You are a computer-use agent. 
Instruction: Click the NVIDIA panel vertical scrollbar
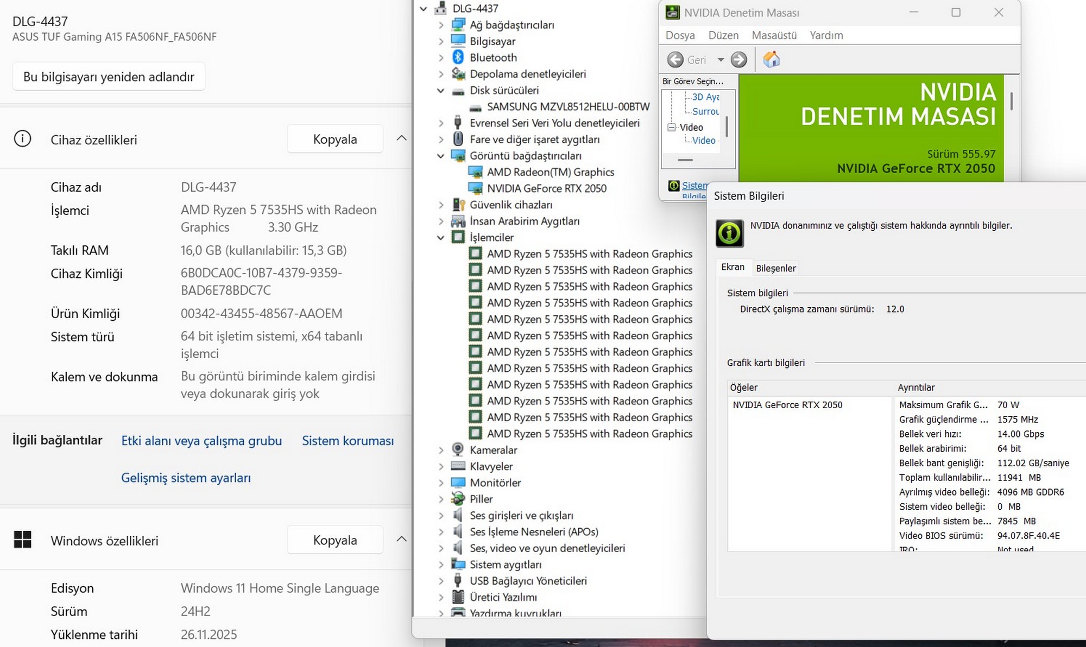click(x=1011, y=101)
